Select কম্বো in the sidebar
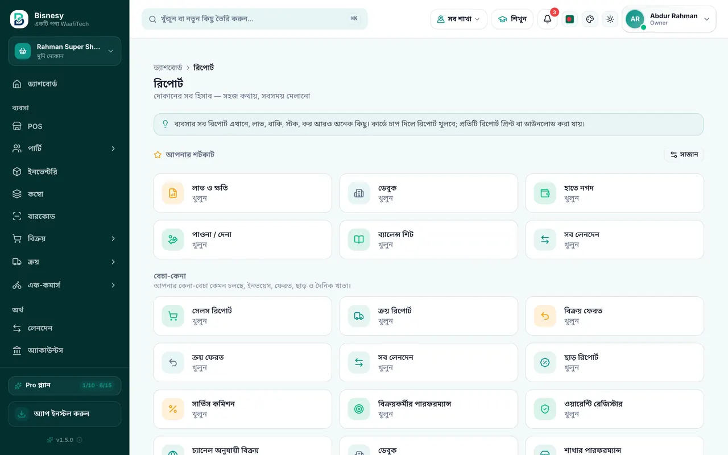 [65, 194]
